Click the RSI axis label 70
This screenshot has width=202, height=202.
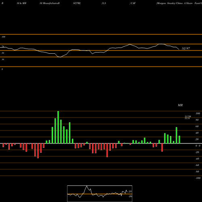(3, 46)
